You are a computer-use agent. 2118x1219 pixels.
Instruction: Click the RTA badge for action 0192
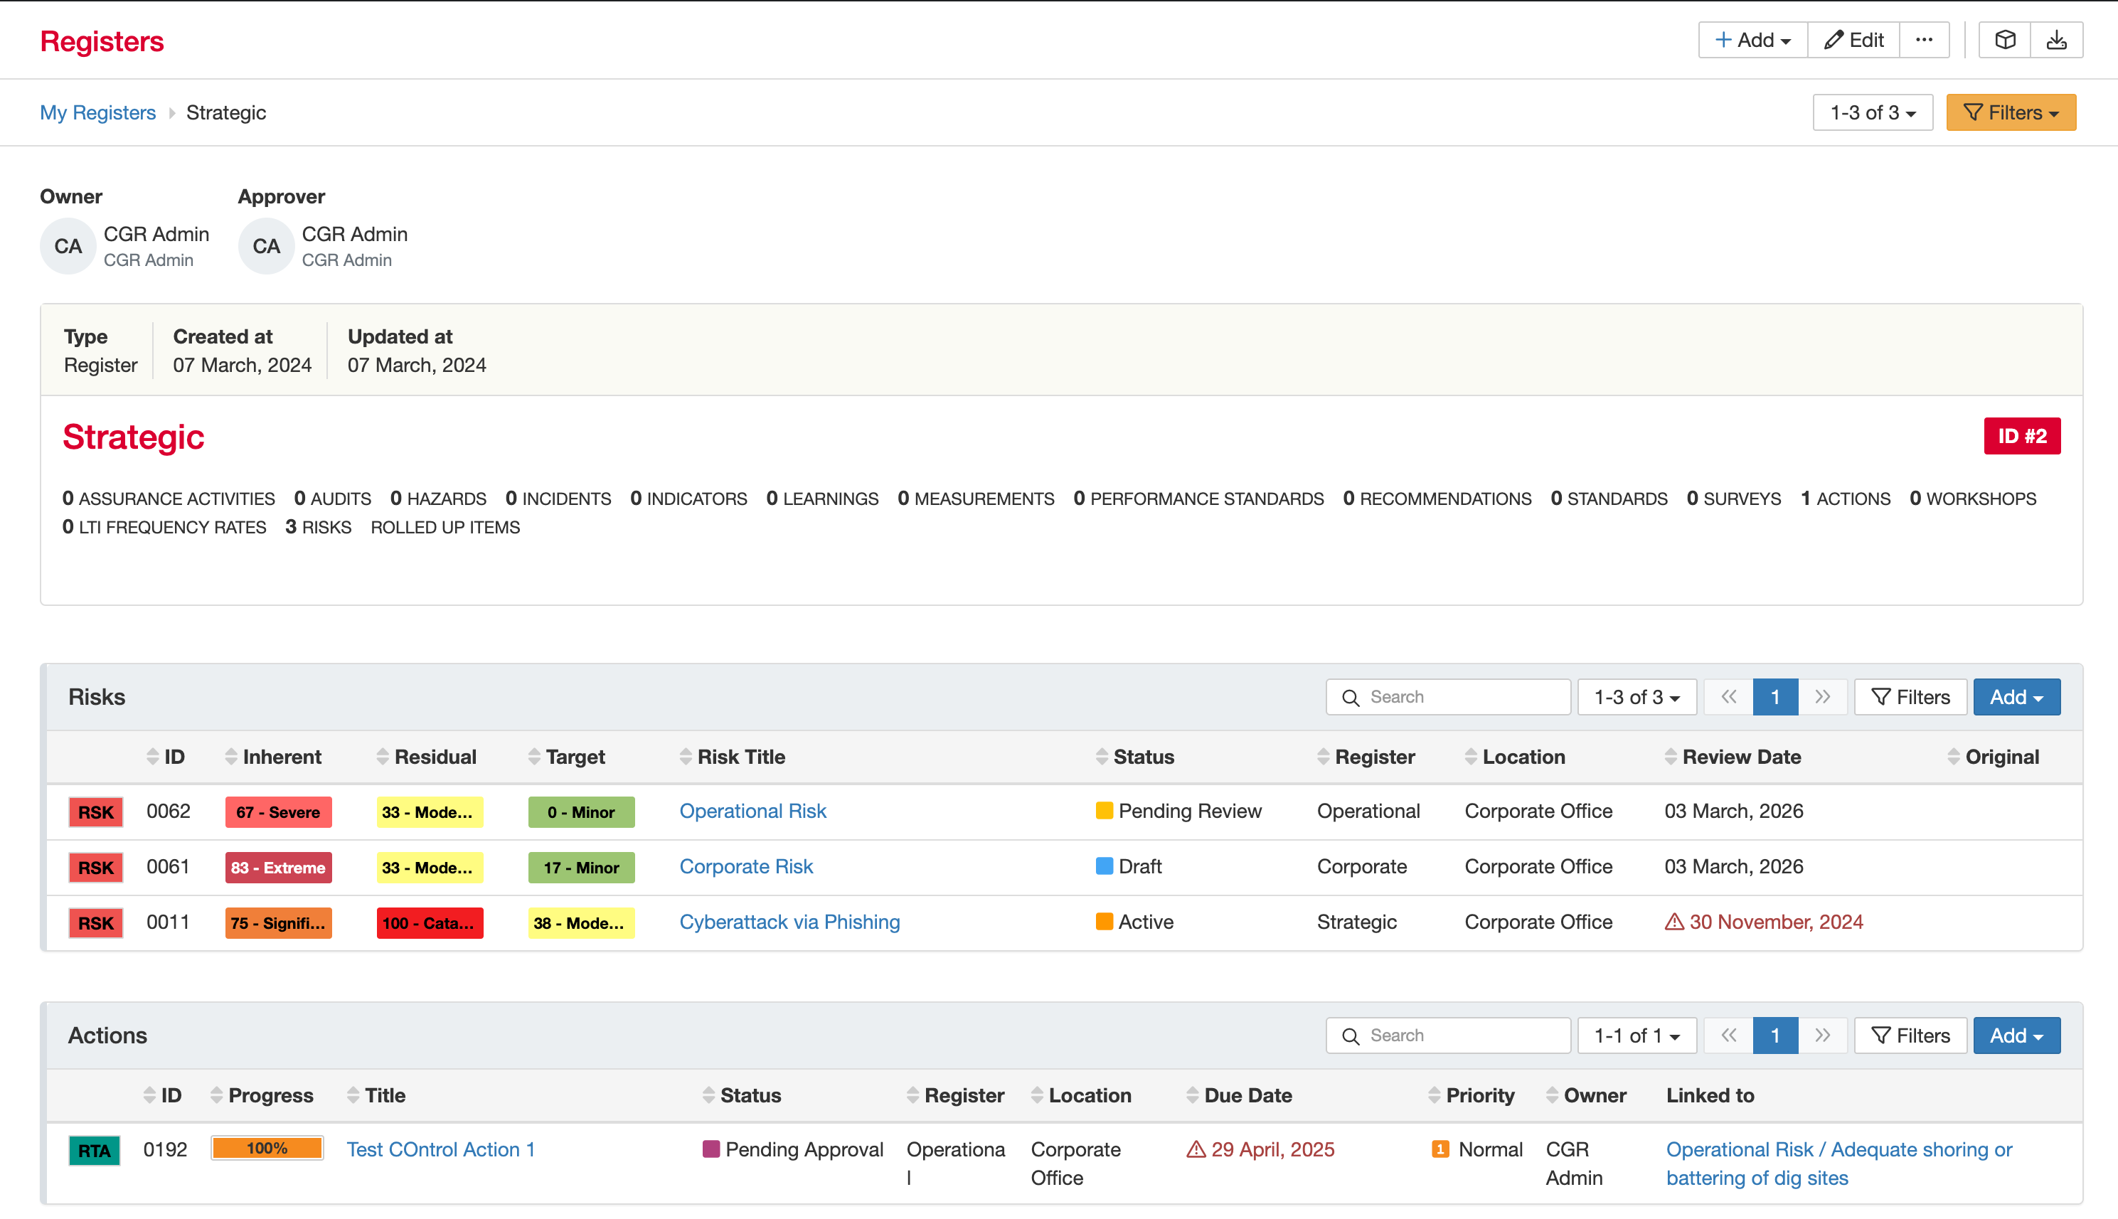(94, 1150)
